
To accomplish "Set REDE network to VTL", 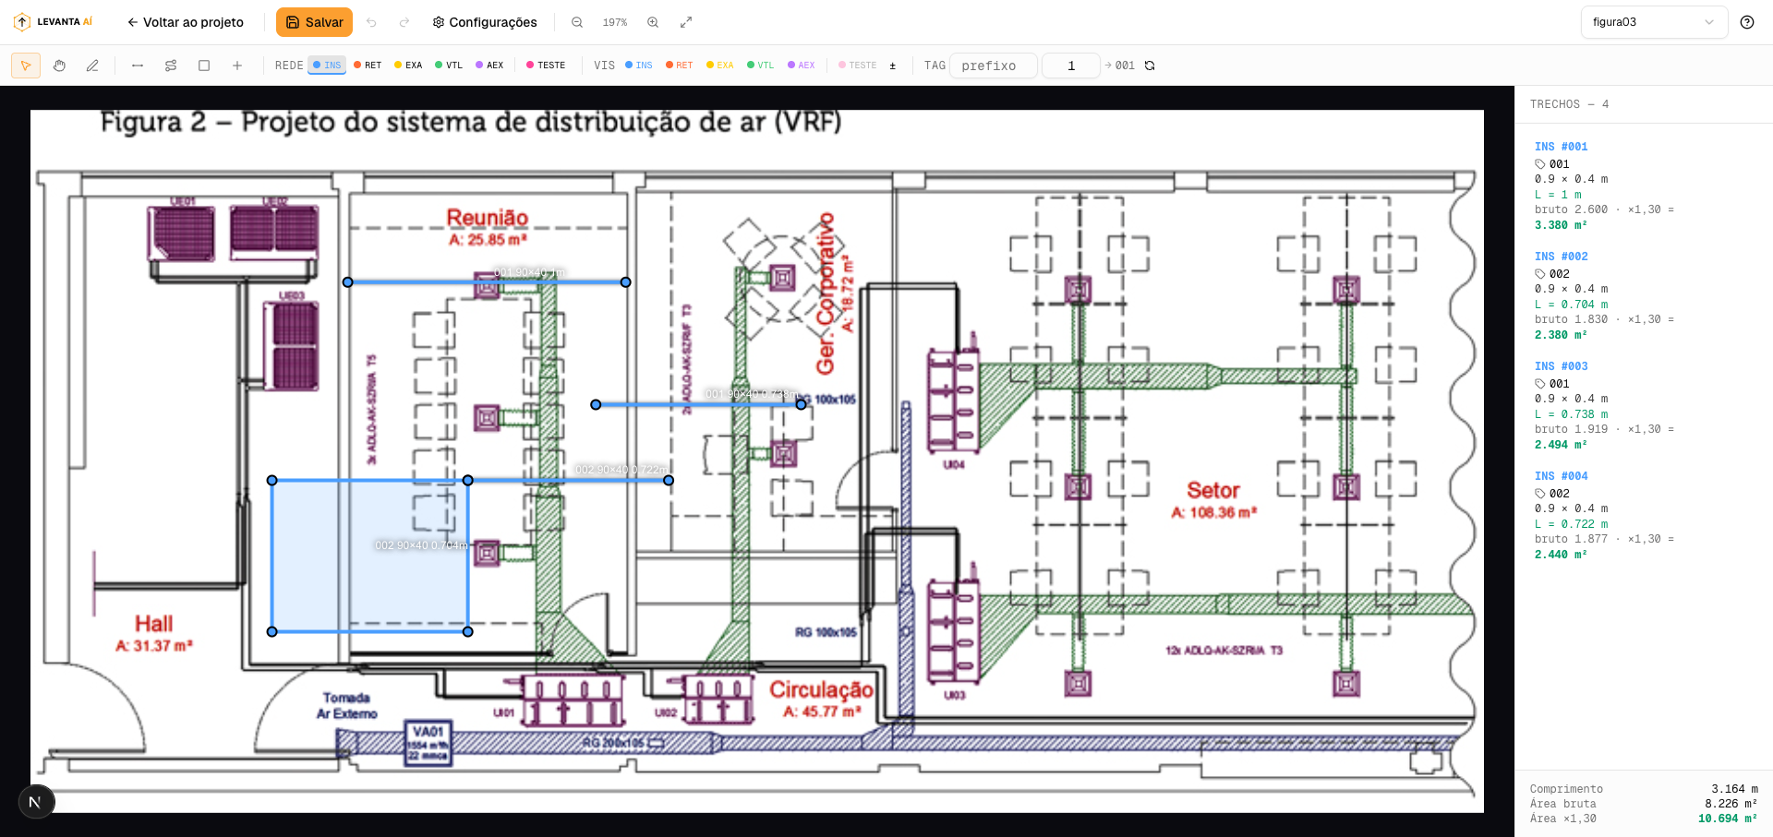I will 449,66.
